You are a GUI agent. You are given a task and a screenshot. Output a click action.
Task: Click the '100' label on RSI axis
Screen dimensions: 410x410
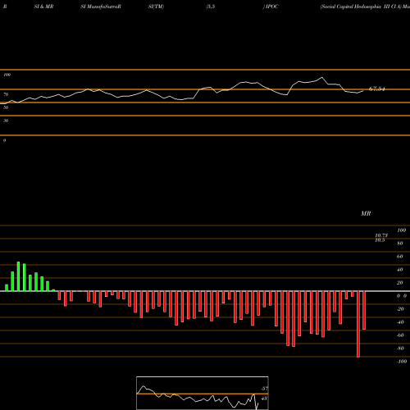pos(7,75)
